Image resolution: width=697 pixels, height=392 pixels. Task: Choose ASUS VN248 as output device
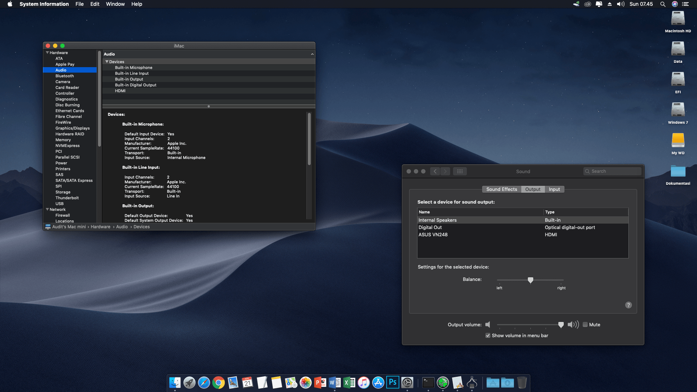523,235
